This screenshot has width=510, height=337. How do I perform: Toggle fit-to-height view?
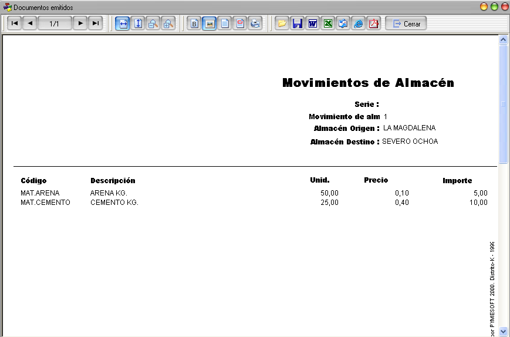[138, 23]
